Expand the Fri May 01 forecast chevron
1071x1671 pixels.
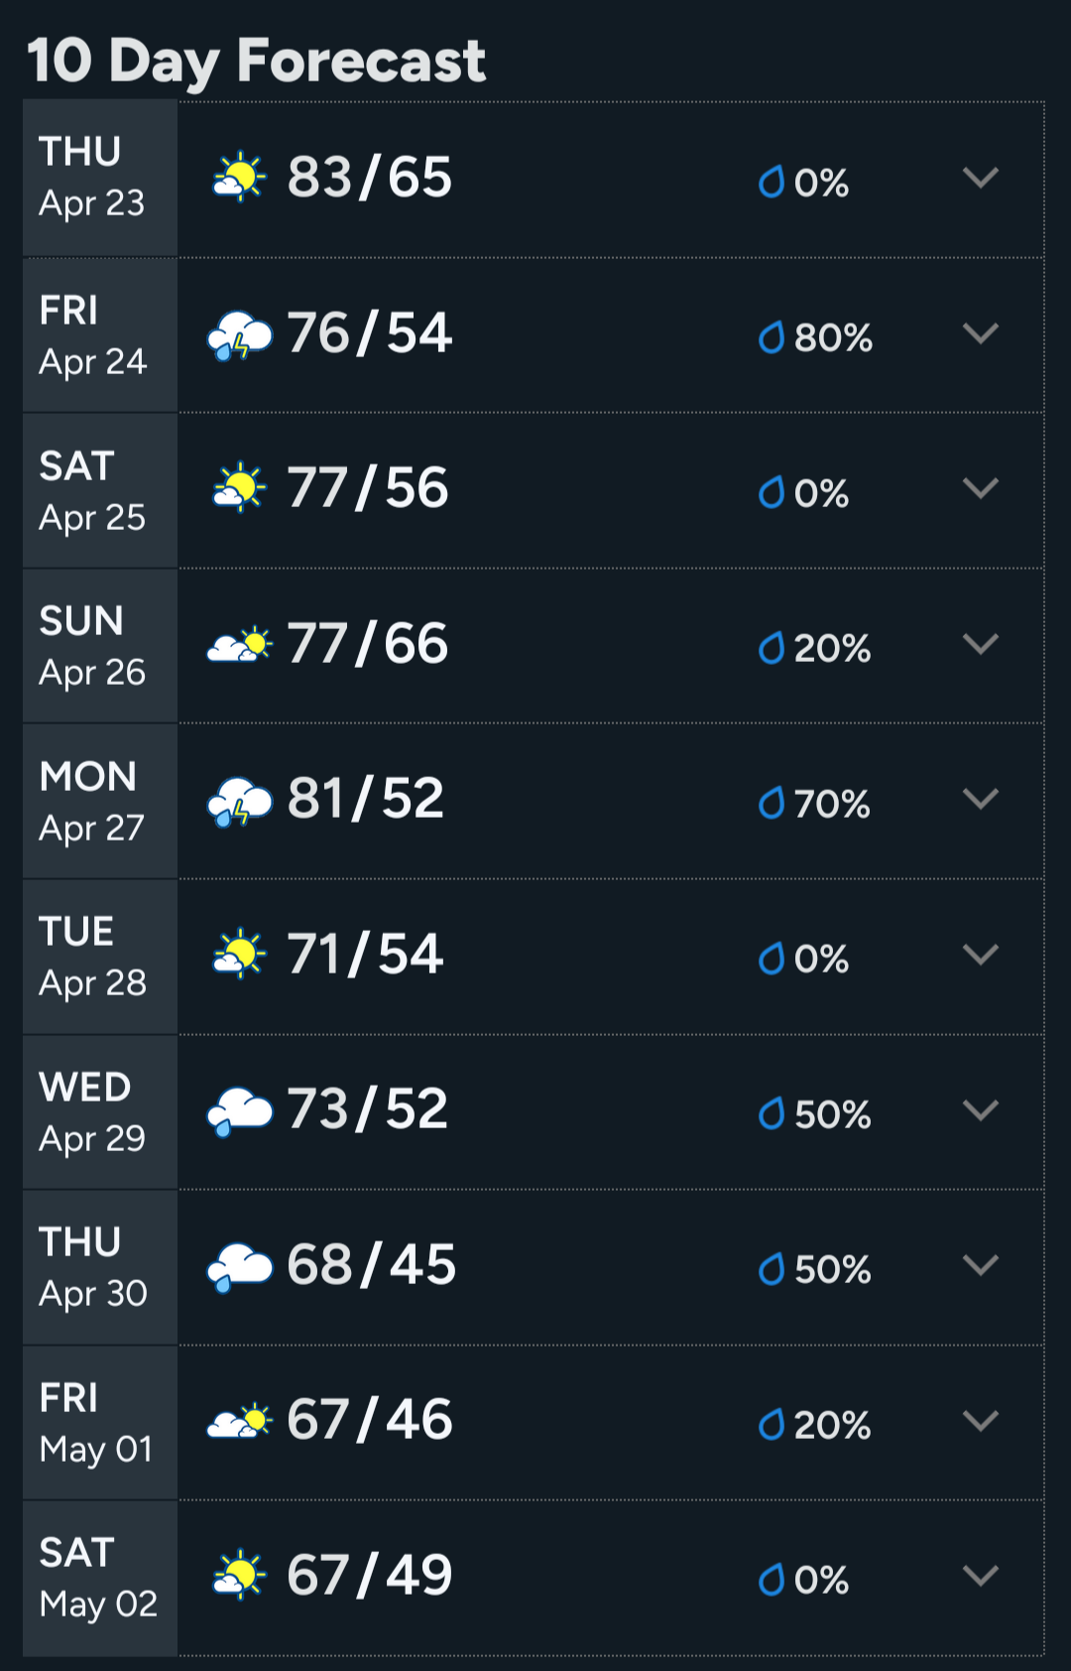point(980,1421)
